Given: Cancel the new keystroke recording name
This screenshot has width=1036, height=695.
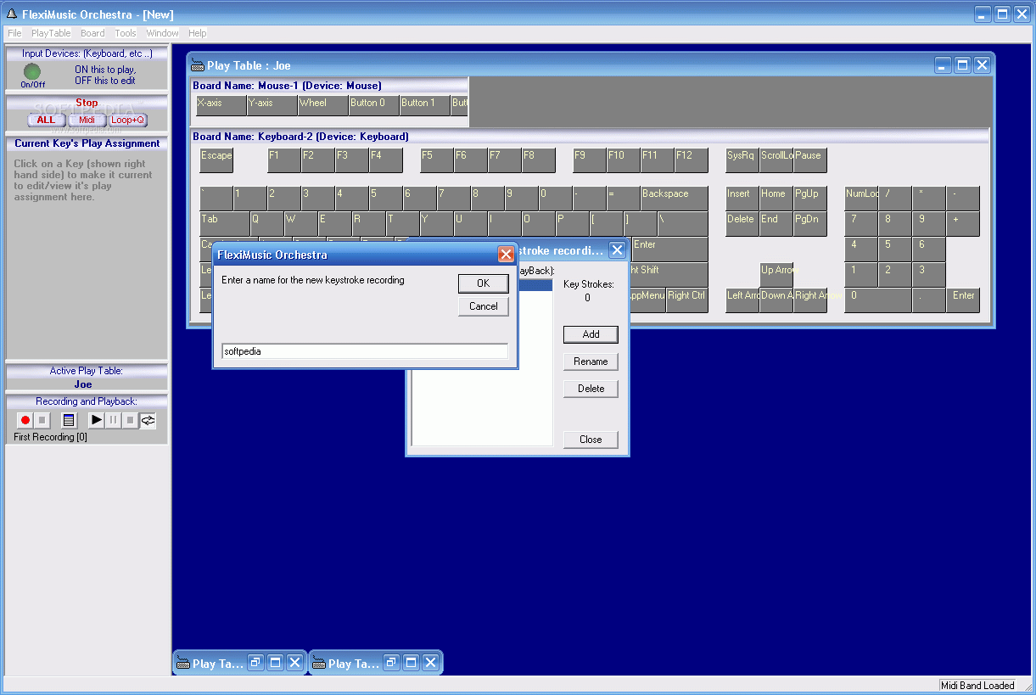Looking at the screenshot, I should [483, 306].
